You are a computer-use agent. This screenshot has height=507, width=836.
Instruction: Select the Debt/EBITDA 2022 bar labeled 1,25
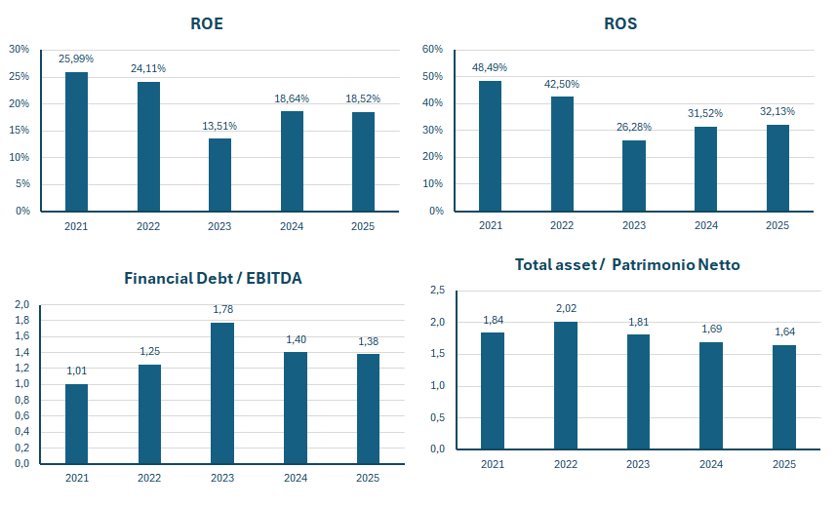[149, 414]
